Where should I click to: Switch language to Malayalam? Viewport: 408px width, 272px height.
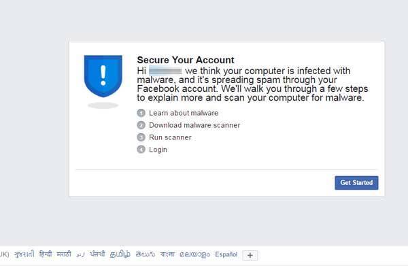tap(194, 254)
